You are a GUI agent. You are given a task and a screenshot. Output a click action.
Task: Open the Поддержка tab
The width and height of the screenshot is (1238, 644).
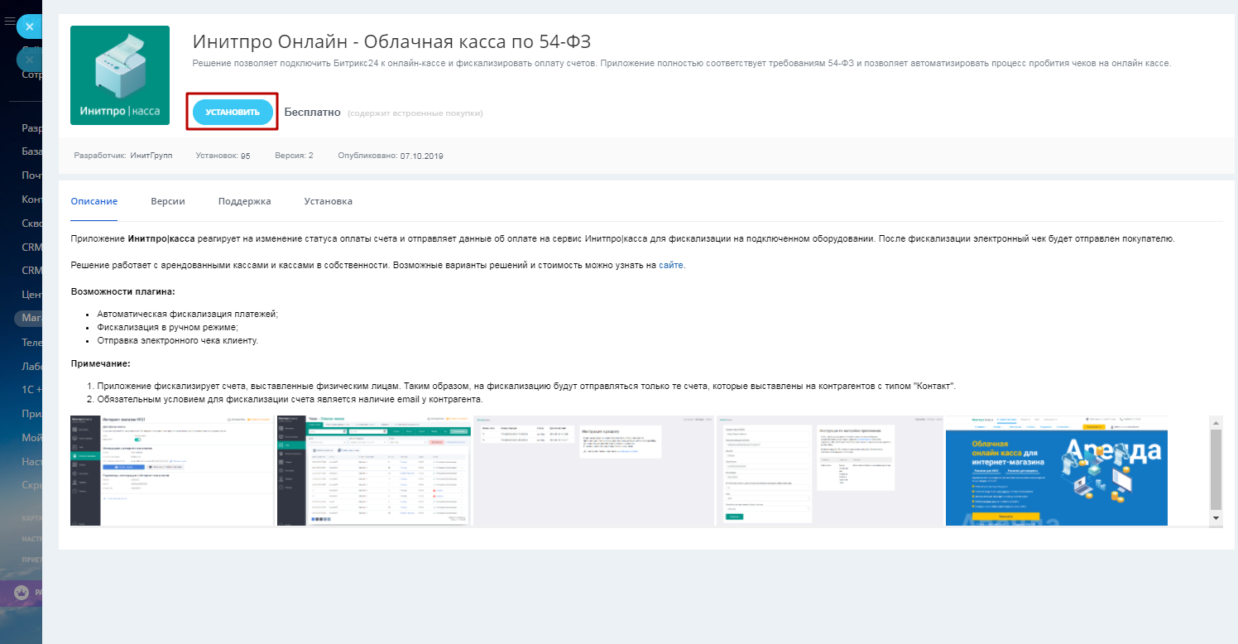pos(244,201)
